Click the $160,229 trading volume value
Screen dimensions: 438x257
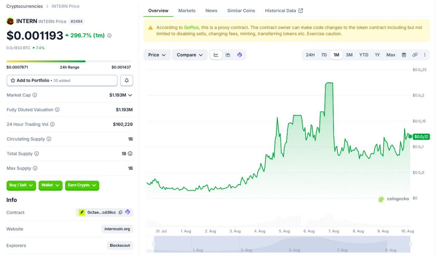pyautogui.click(x=123, y=124)
